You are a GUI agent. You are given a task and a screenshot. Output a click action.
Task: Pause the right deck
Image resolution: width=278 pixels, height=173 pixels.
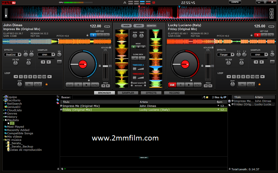tap(181, 85)
